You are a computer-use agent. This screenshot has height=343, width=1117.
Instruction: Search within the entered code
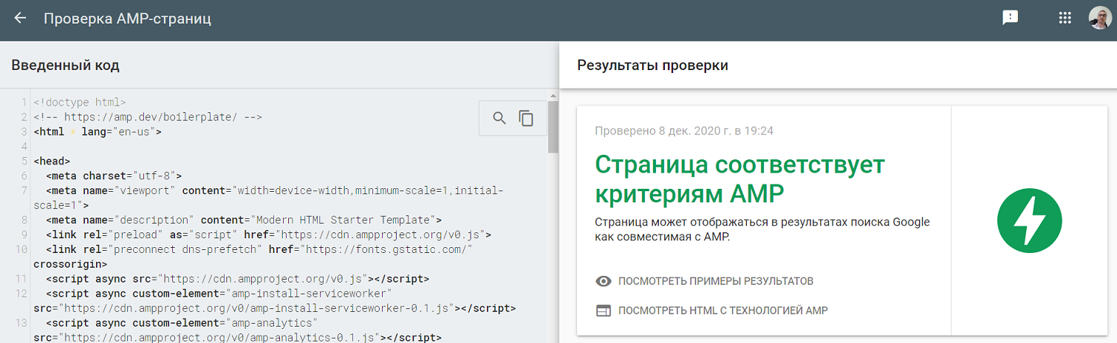click(x=499, y=118)
